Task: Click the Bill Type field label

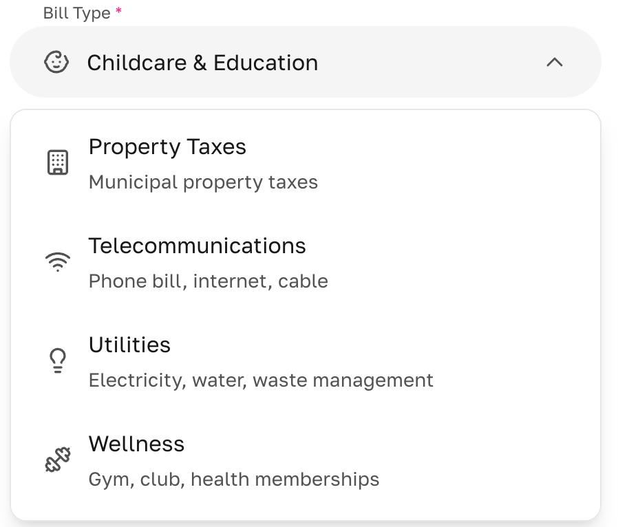Action: point(77,13)
